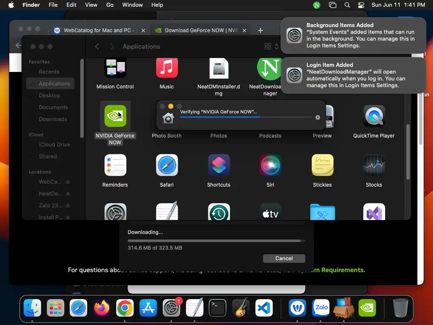Select Documents in Finder sidebar
Image resolution: width=433 pixels, height=325 pixels.
(x=50, y=107)
